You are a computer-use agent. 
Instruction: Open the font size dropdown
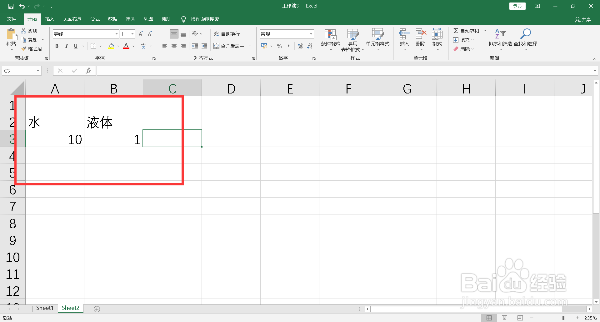click(132, 34)
